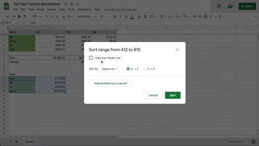Open the 100% zoom dropdown
Image resolution: width=259 pixels, height=146 pixels.
coord(36,16)
